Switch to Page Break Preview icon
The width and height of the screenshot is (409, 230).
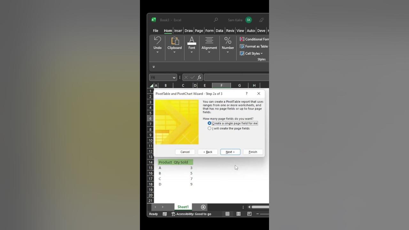pos(249,214)
